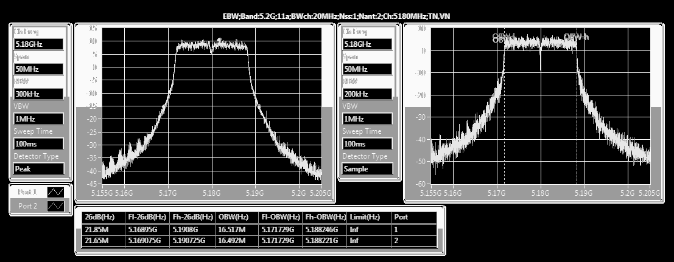The image size is (674, 262).
Task: Click the OBW(Hz) column header
Action: pyautogui.click(x=237, y=218)
